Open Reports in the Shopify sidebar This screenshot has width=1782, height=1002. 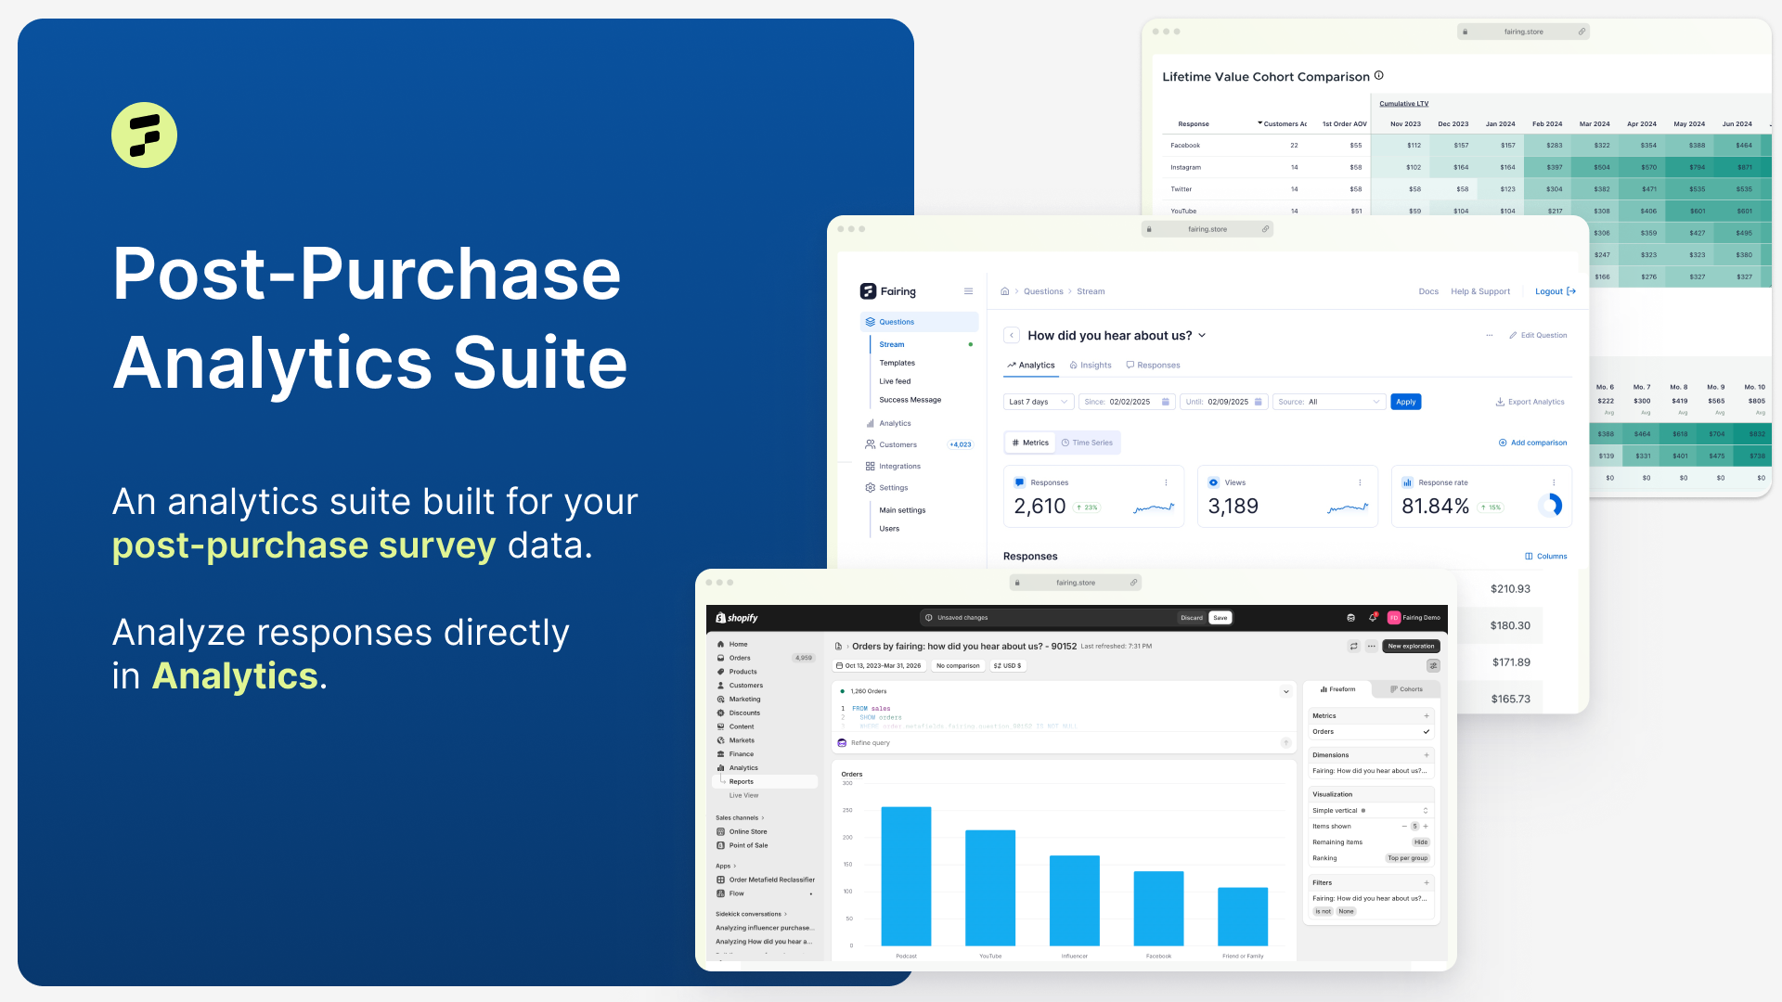pyautogui.click(x=766, y=781)
